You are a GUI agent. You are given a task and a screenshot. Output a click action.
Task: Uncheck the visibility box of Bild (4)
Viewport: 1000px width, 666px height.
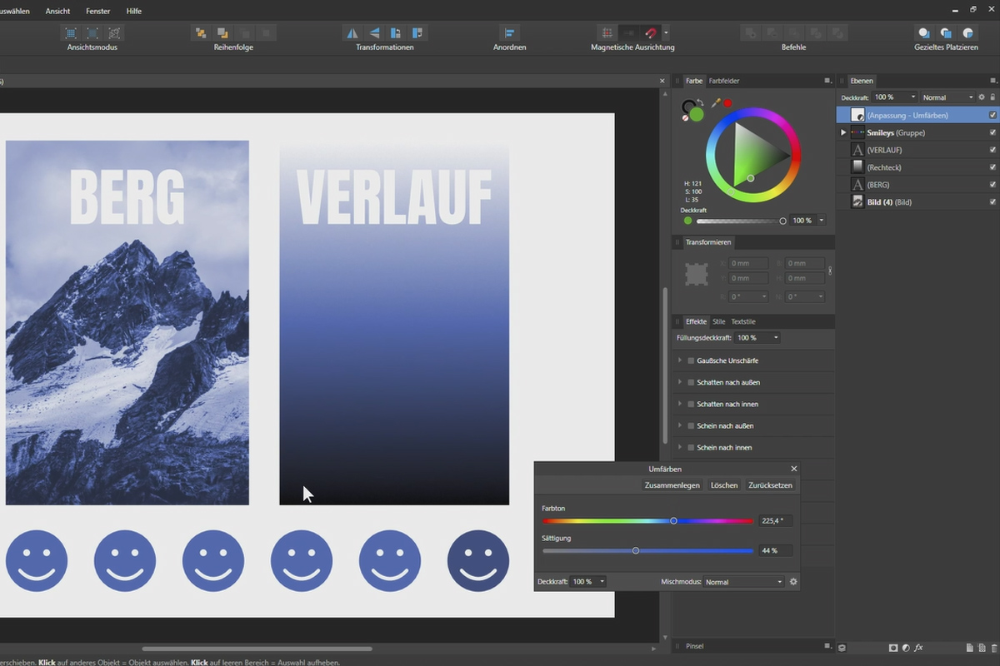pyautogui.click(x=992, y=201)
